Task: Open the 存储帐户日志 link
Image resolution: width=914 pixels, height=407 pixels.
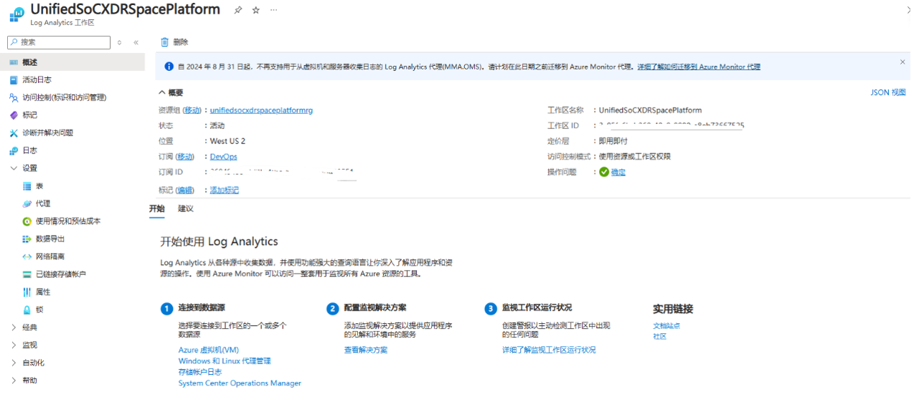Action: 200,372
